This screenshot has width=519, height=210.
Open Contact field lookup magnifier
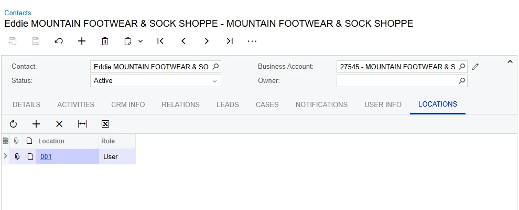tap(215, 67)
